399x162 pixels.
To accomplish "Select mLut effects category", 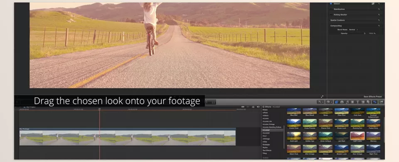I will 264,136.
